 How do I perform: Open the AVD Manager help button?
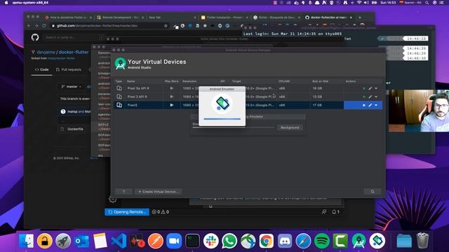point(123,191)
